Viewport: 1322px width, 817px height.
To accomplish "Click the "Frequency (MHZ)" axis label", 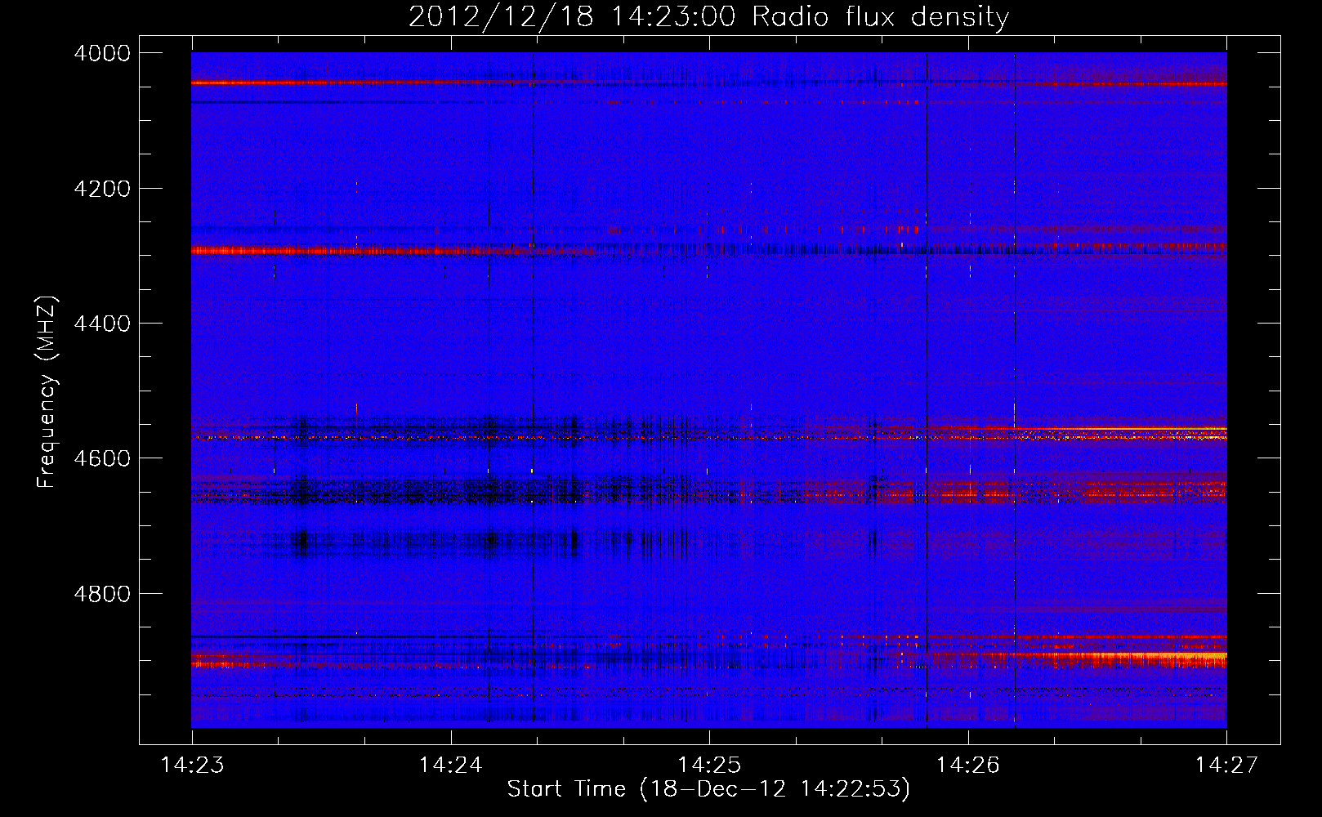I will pos(47,392).
